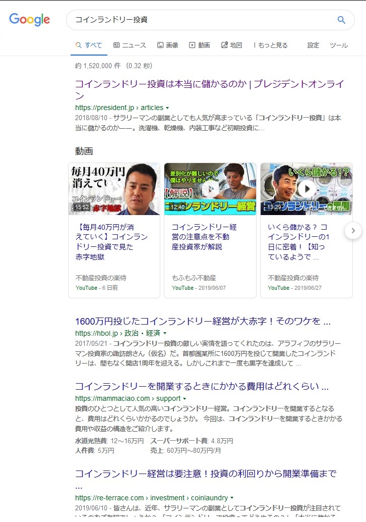Expand the もっと見る menu

point(270,45)
